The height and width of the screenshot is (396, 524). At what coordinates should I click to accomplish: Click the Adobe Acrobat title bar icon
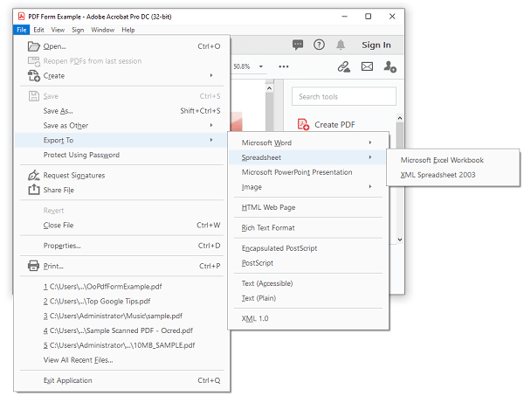22,17
